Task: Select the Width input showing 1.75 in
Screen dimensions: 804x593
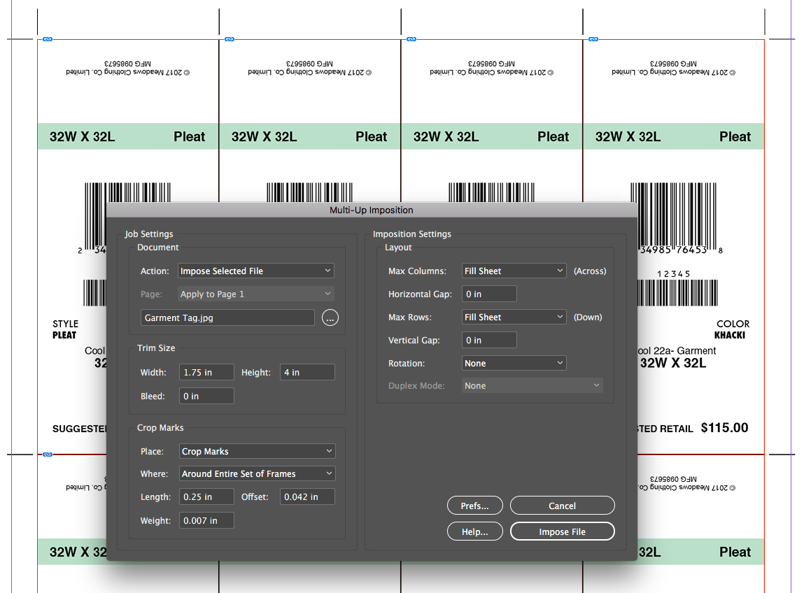Action: pyautogui.click(x=206, y=372)
